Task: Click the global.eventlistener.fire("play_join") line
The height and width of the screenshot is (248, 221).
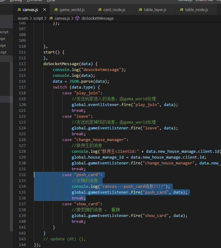Action: pyautogui.click(x=125, y=105)
